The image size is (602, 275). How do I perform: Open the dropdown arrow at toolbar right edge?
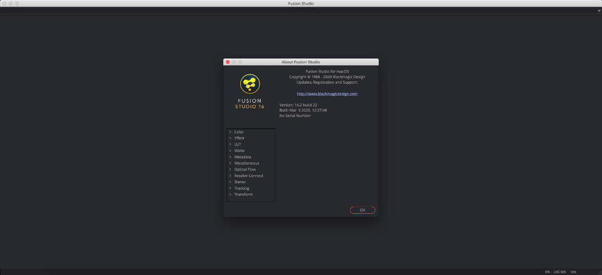[599, 11]
